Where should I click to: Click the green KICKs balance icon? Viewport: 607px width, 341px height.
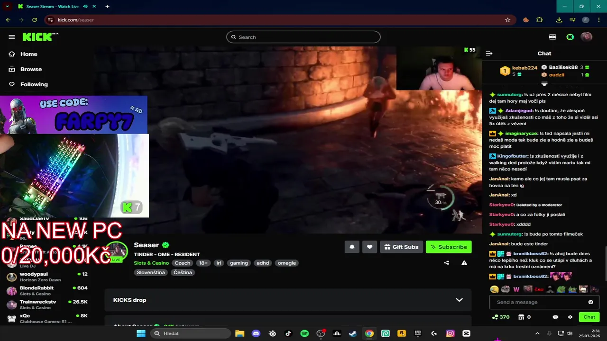tap(570, 37)
